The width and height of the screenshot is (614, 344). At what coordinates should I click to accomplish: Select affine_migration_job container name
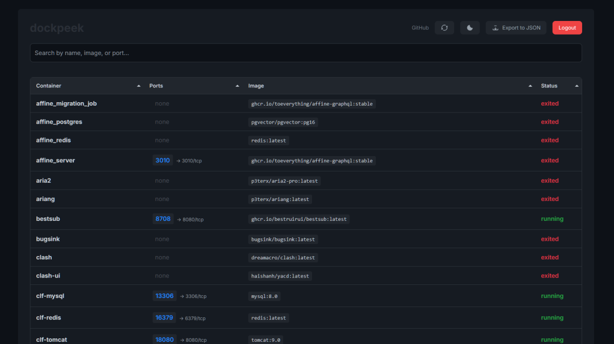click(x=66, y=103)
